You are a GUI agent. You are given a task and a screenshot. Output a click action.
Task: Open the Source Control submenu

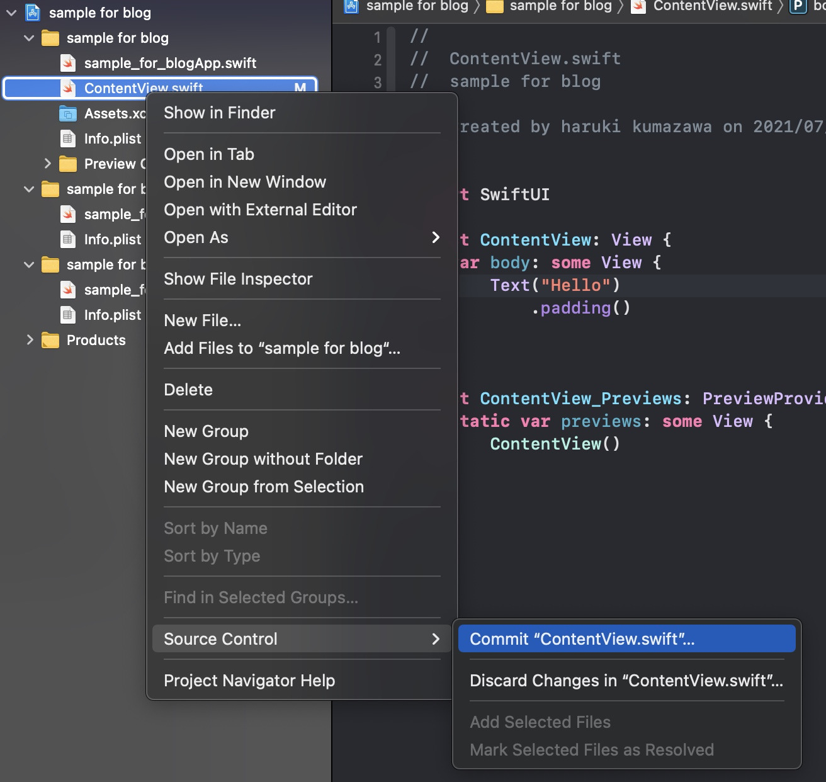click(220, 638)
